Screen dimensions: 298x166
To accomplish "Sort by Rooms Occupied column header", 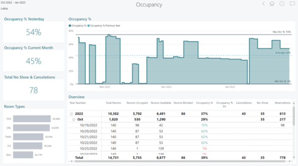I will coord(137,103).
